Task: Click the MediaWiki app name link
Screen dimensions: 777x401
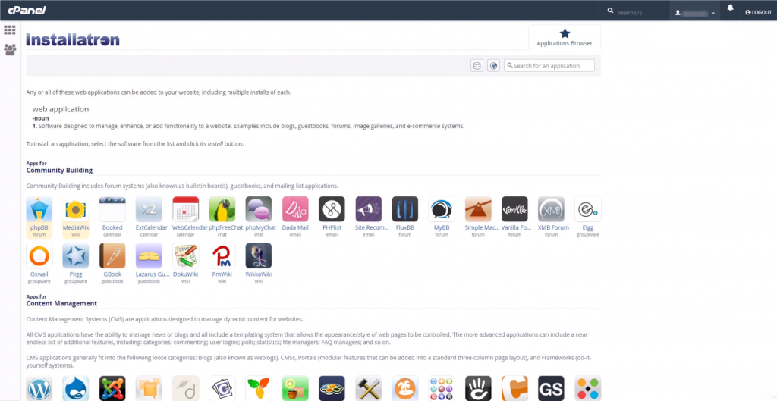Action: [77, 227]
